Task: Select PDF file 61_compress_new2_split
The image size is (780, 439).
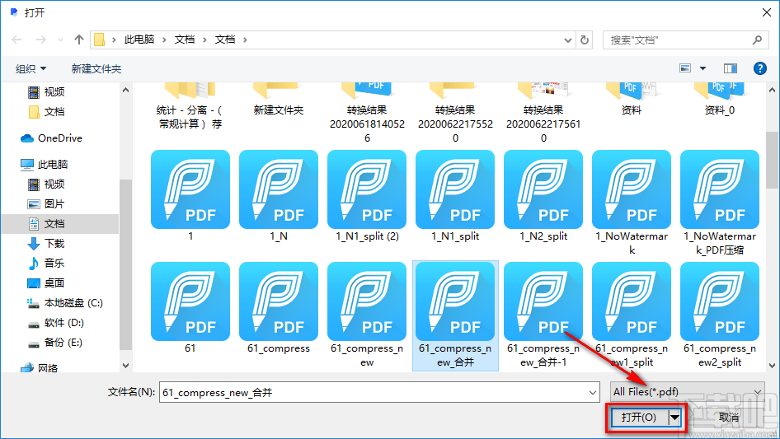Action: pyautogui.click(x=720, y=315)
